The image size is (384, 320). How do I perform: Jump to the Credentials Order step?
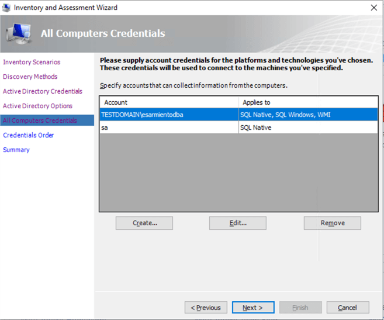pyautogui.click(x=29, y=135)
